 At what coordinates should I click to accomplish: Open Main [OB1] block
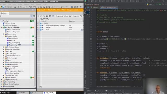13,40
